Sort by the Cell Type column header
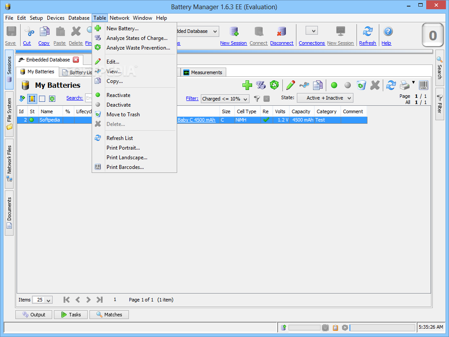 247,111
